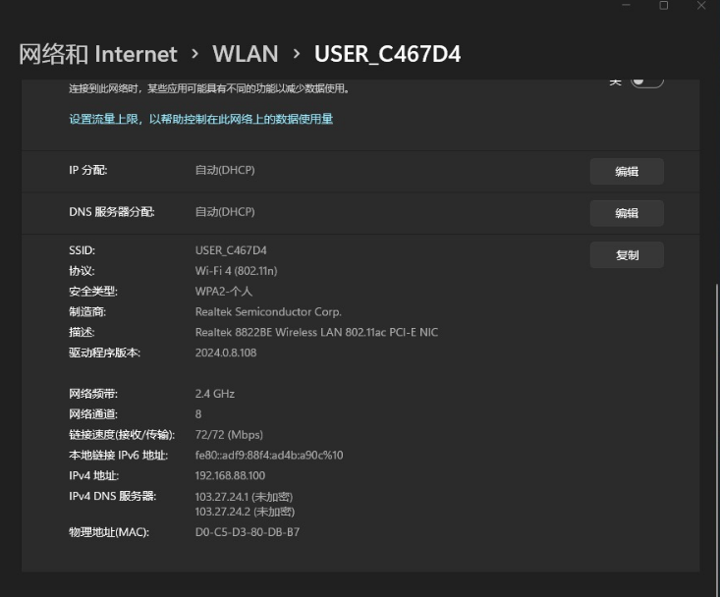Click the fe80 link-local IPv6 address
Viewport: 720px width, 597px height.
point(269,455)
